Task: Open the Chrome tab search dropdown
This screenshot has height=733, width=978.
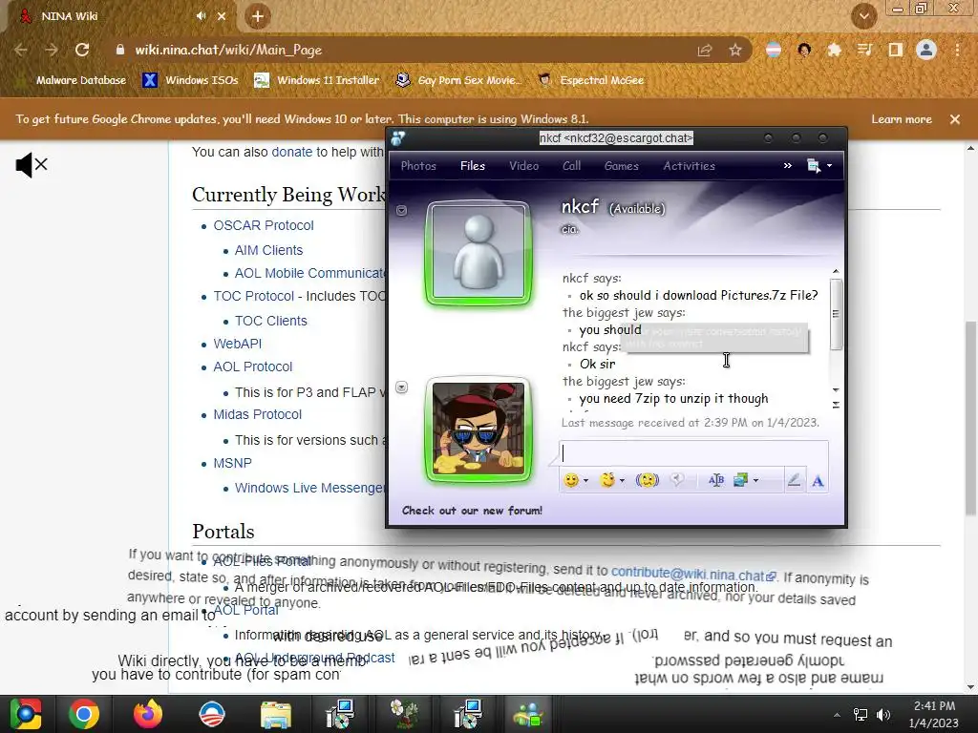Action: 863,16
